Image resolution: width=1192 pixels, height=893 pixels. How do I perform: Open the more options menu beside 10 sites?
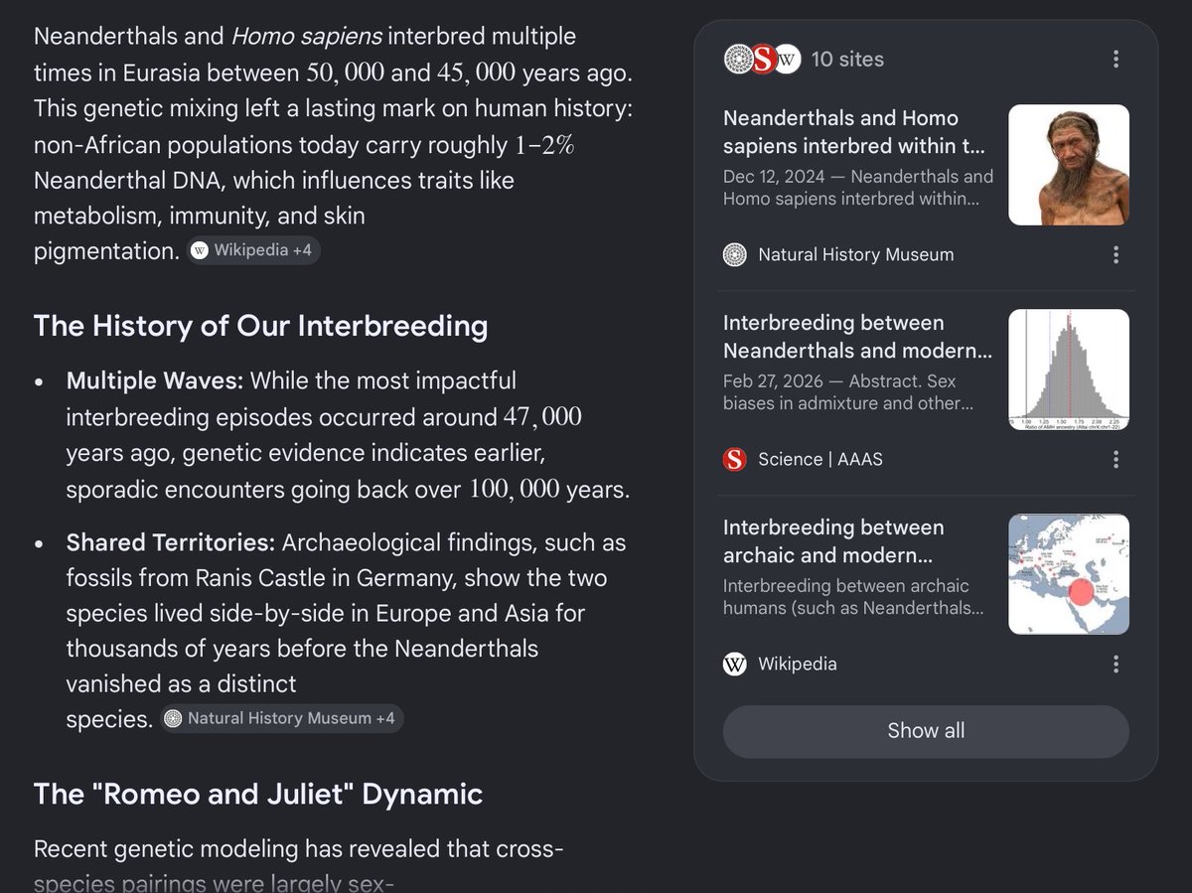coord(1116,59)
